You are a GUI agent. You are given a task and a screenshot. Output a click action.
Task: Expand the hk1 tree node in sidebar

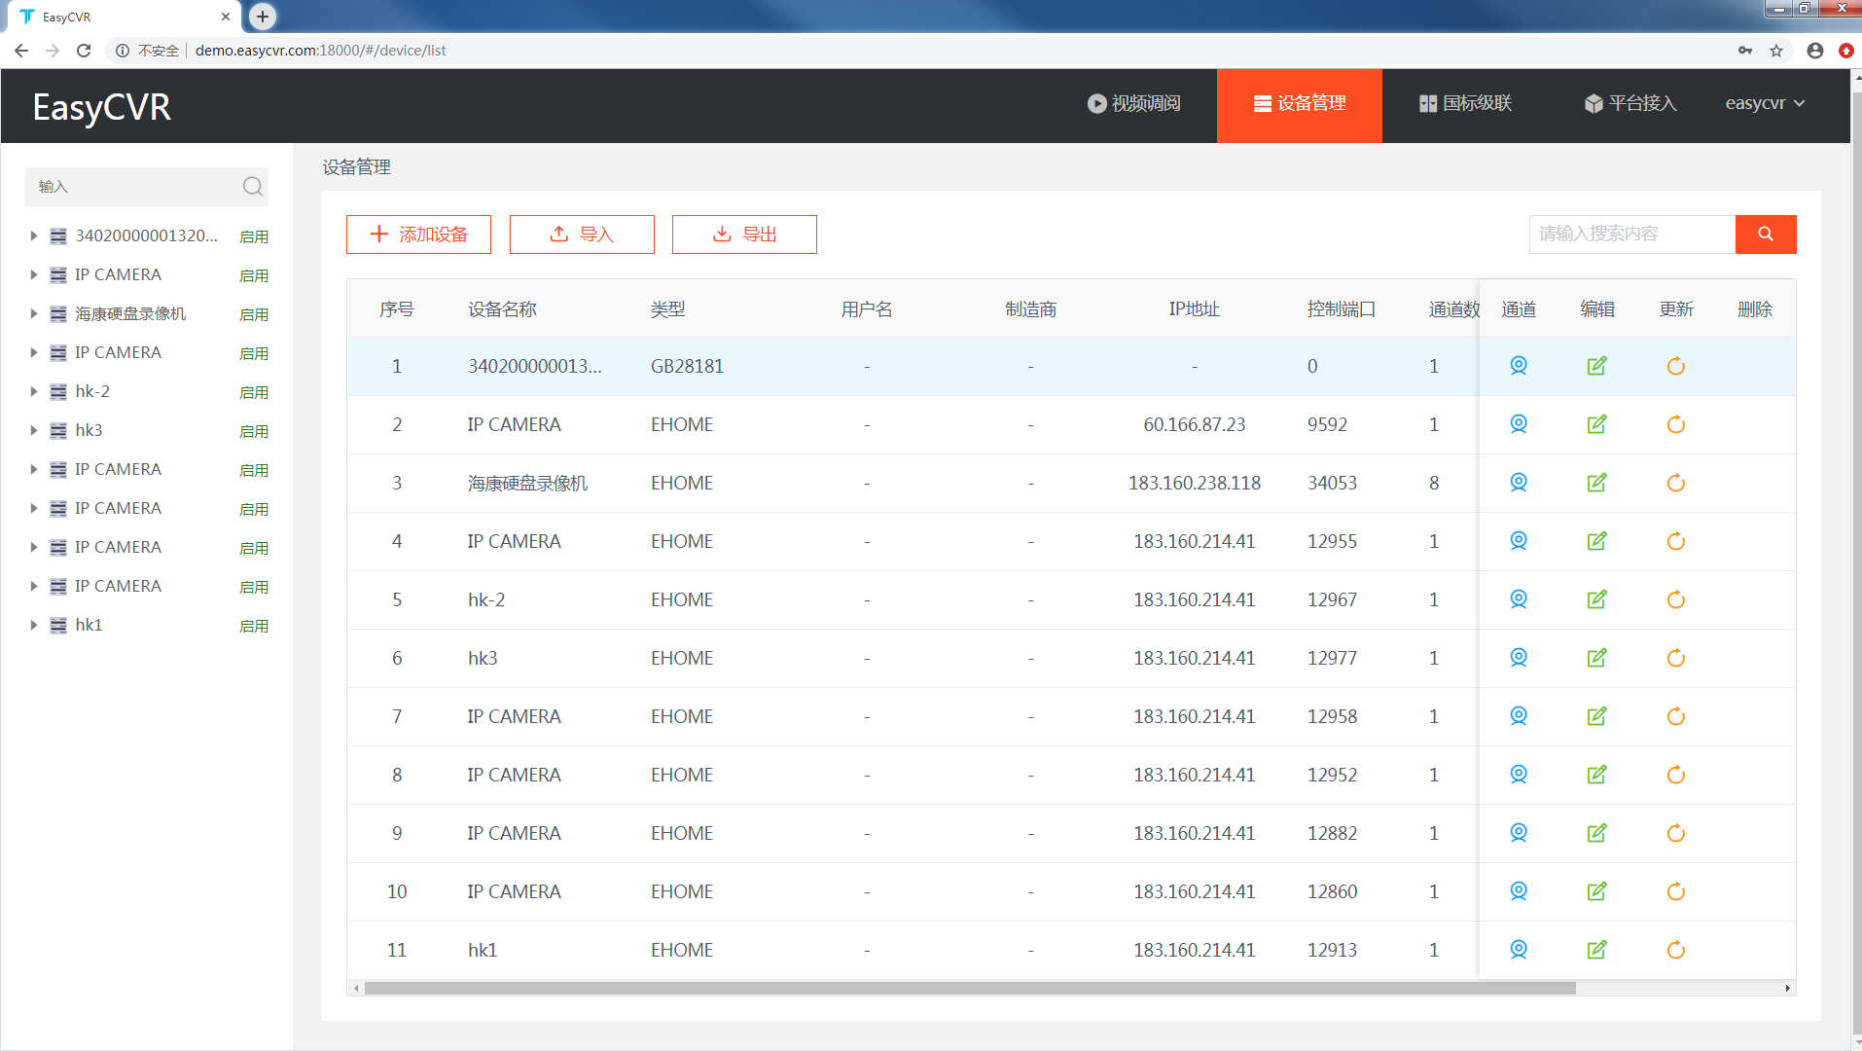33,625
